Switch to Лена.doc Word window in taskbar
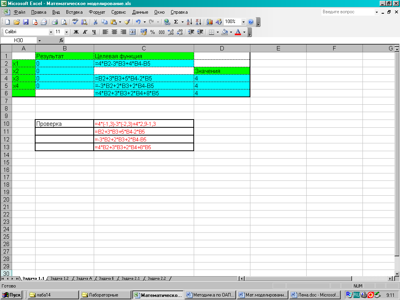400x300 pixels. 315,295
